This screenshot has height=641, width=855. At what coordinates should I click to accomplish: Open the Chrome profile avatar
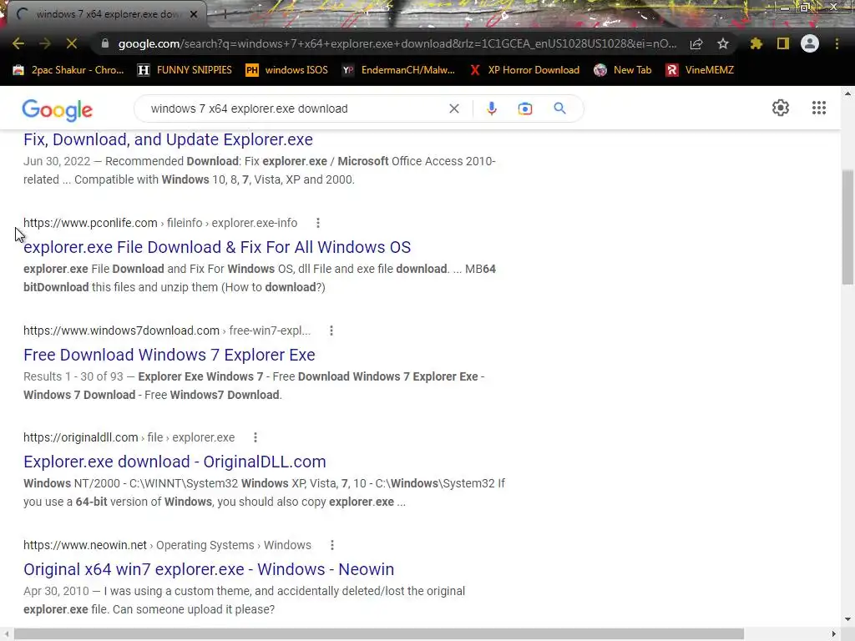(x=810, y=43)
